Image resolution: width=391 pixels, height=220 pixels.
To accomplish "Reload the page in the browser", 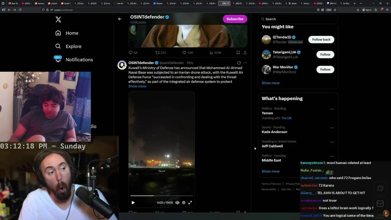I will [20, 10].
